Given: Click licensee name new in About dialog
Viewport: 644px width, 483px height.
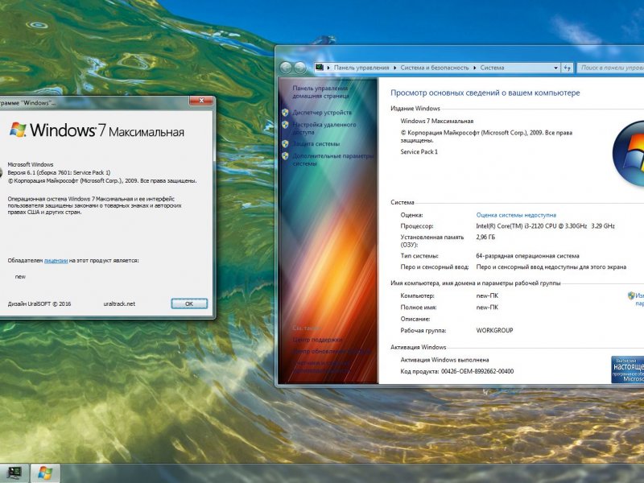Looking at the screenshot, I should pyautogui.click(x=20, y=277).
